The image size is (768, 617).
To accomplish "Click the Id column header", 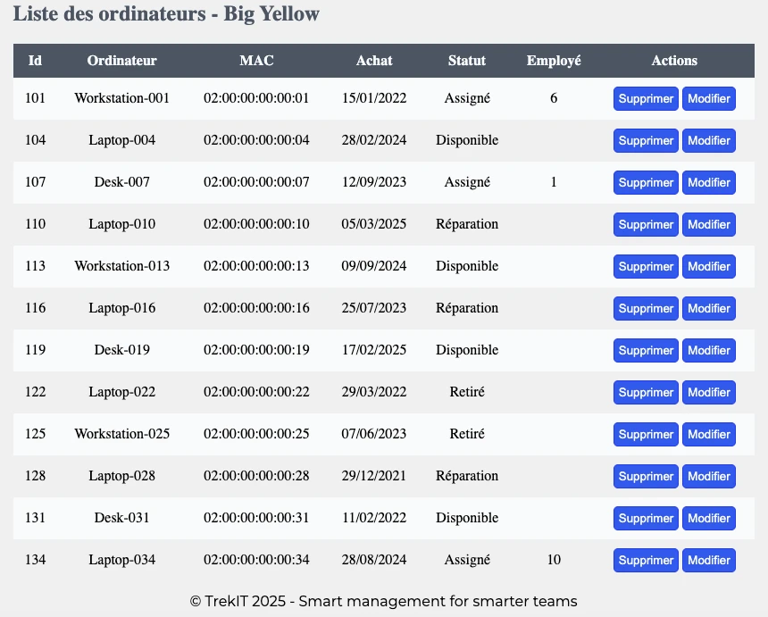I will pyautogui.click(x=35, y=60).
